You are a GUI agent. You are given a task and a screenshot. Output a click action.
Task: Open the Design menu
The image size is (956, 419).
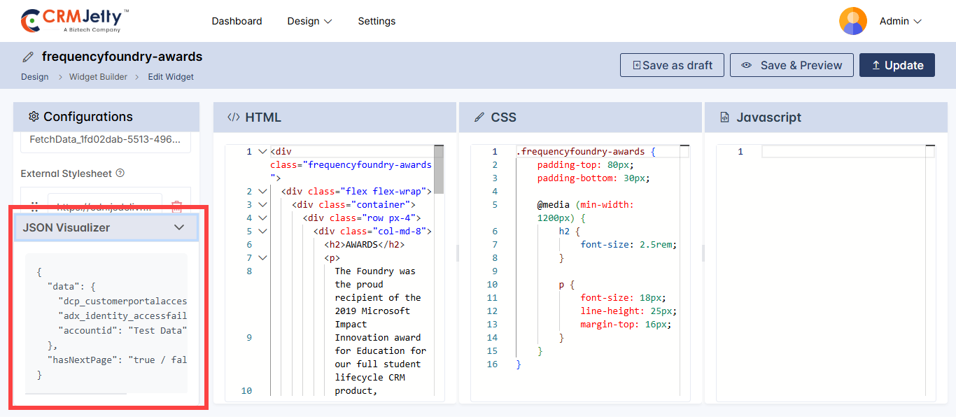click(x=309, y=21)
